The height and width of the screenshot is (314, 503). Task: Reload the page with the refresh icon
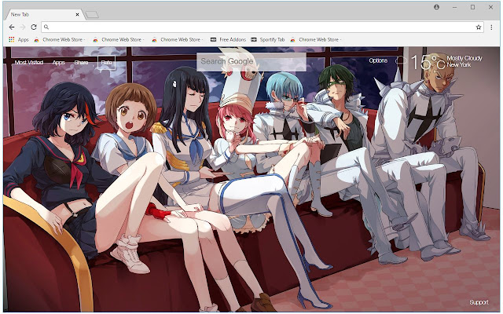[x=34, y=27]
